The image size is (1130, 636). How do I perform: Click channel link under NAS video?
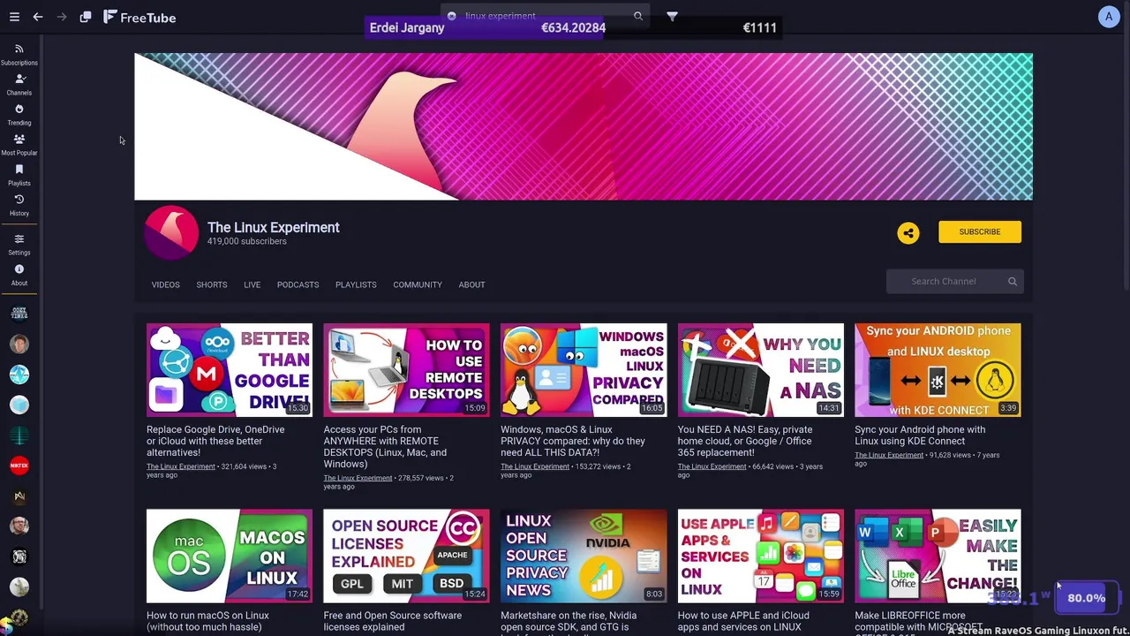[x=712, y=466]
